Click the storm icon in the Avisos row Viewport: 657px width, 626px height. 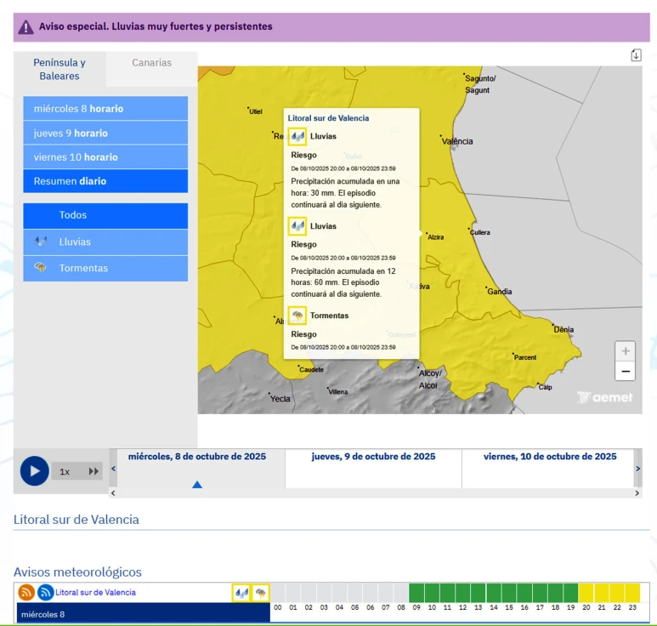pos(261,593)
